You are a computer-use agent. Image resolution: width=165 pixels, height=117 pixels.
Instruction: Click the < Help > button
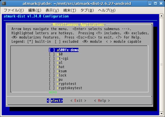(x=102, y=101)
